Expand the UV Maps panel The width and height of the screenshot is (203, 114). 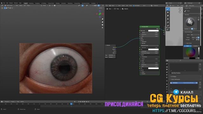tap(174, 77)
